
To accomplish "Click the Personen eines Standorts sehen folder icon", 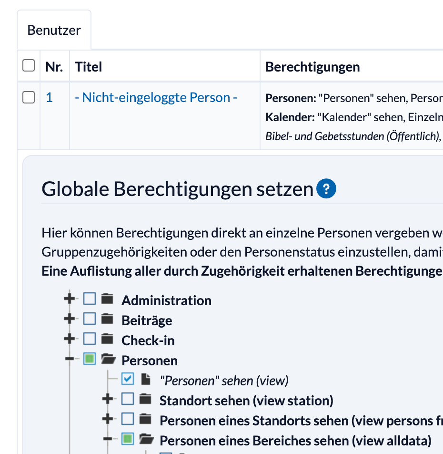I will (x=145, y=419).
